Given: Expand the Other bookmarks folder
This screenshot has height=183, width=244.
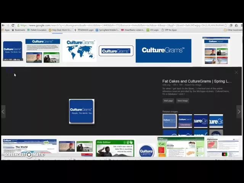Looking at the screenshot, I should [233, 30].
